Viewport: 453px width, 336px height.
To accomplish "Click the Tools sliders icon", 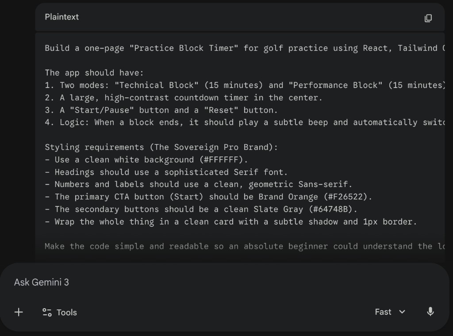I will 47,312.
